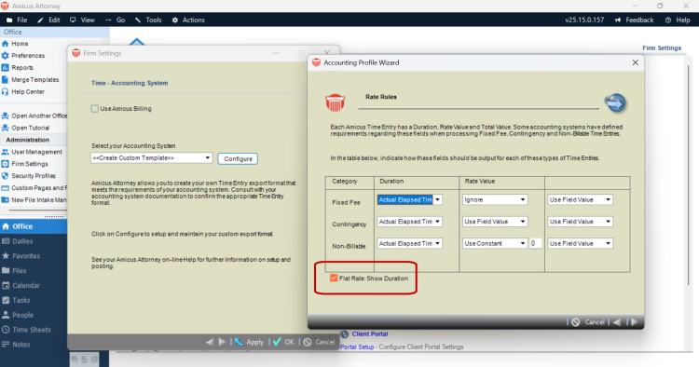Screen dimensions: 699x367
Task: Open Tasks module icon
Action: coord(6,300)
